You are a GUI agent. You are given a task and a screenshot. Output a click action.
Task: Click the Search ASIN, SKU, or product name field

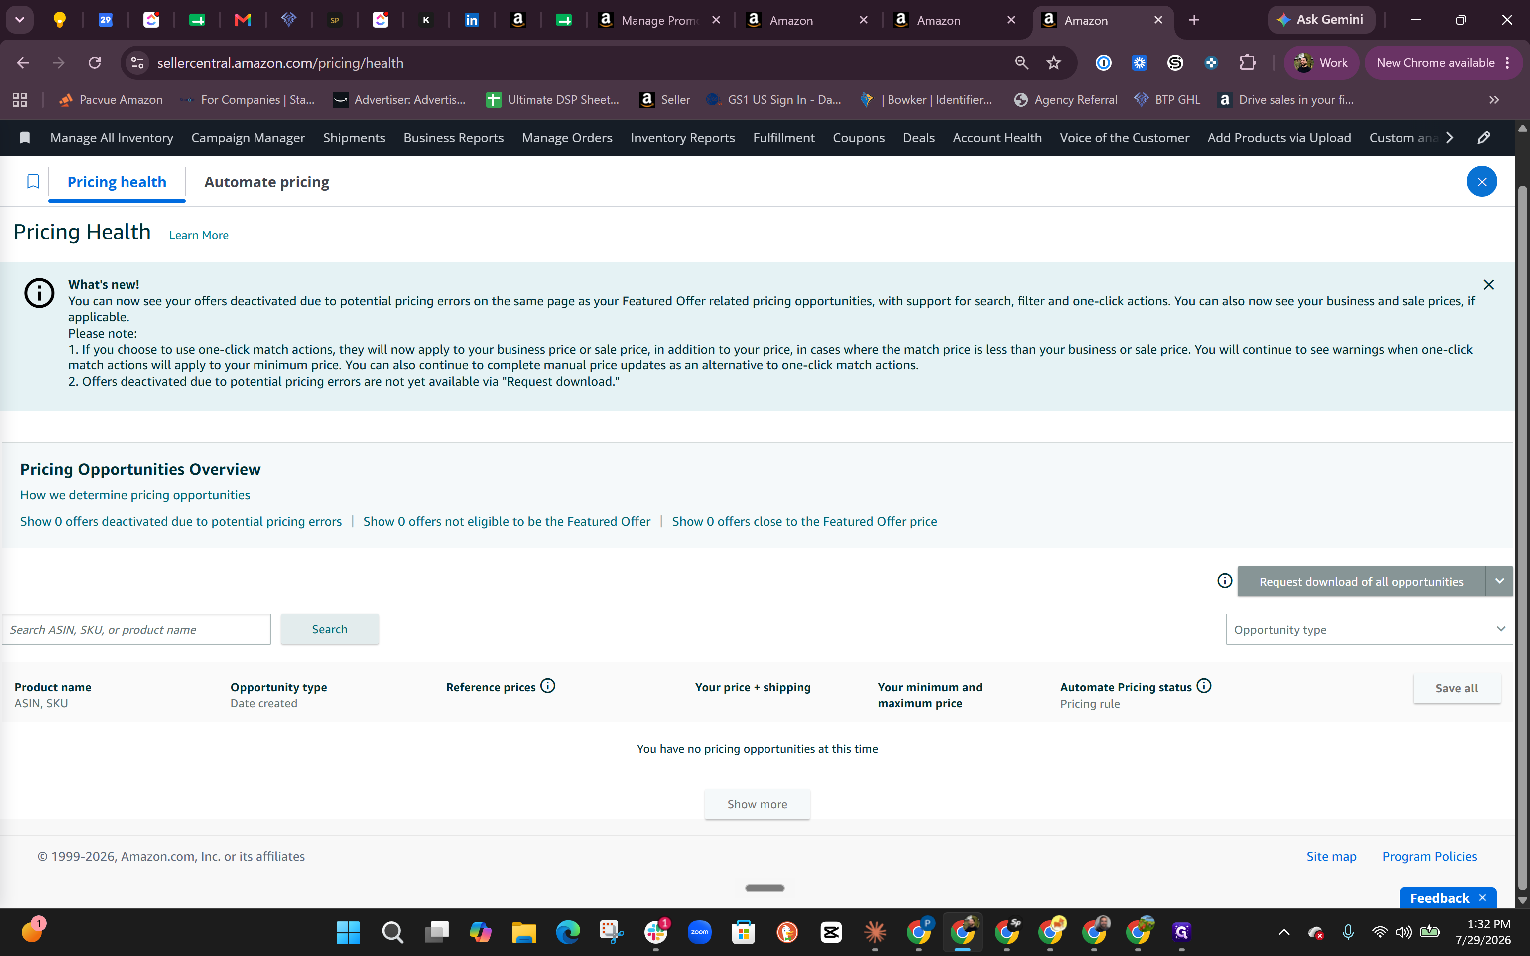click(x=136, y=630)
